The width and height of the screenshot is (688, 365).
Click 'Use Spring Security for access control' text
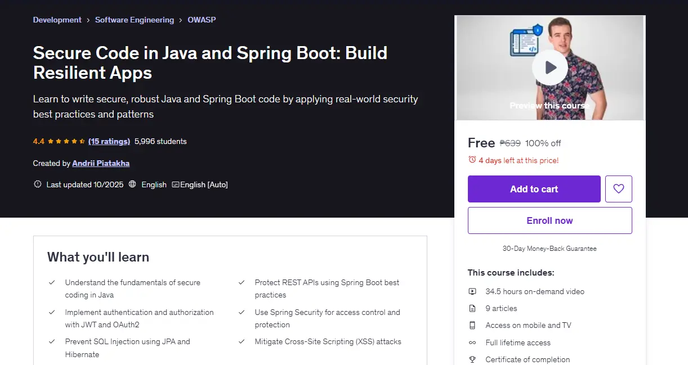pyautogui.click(x=328, y=318)
